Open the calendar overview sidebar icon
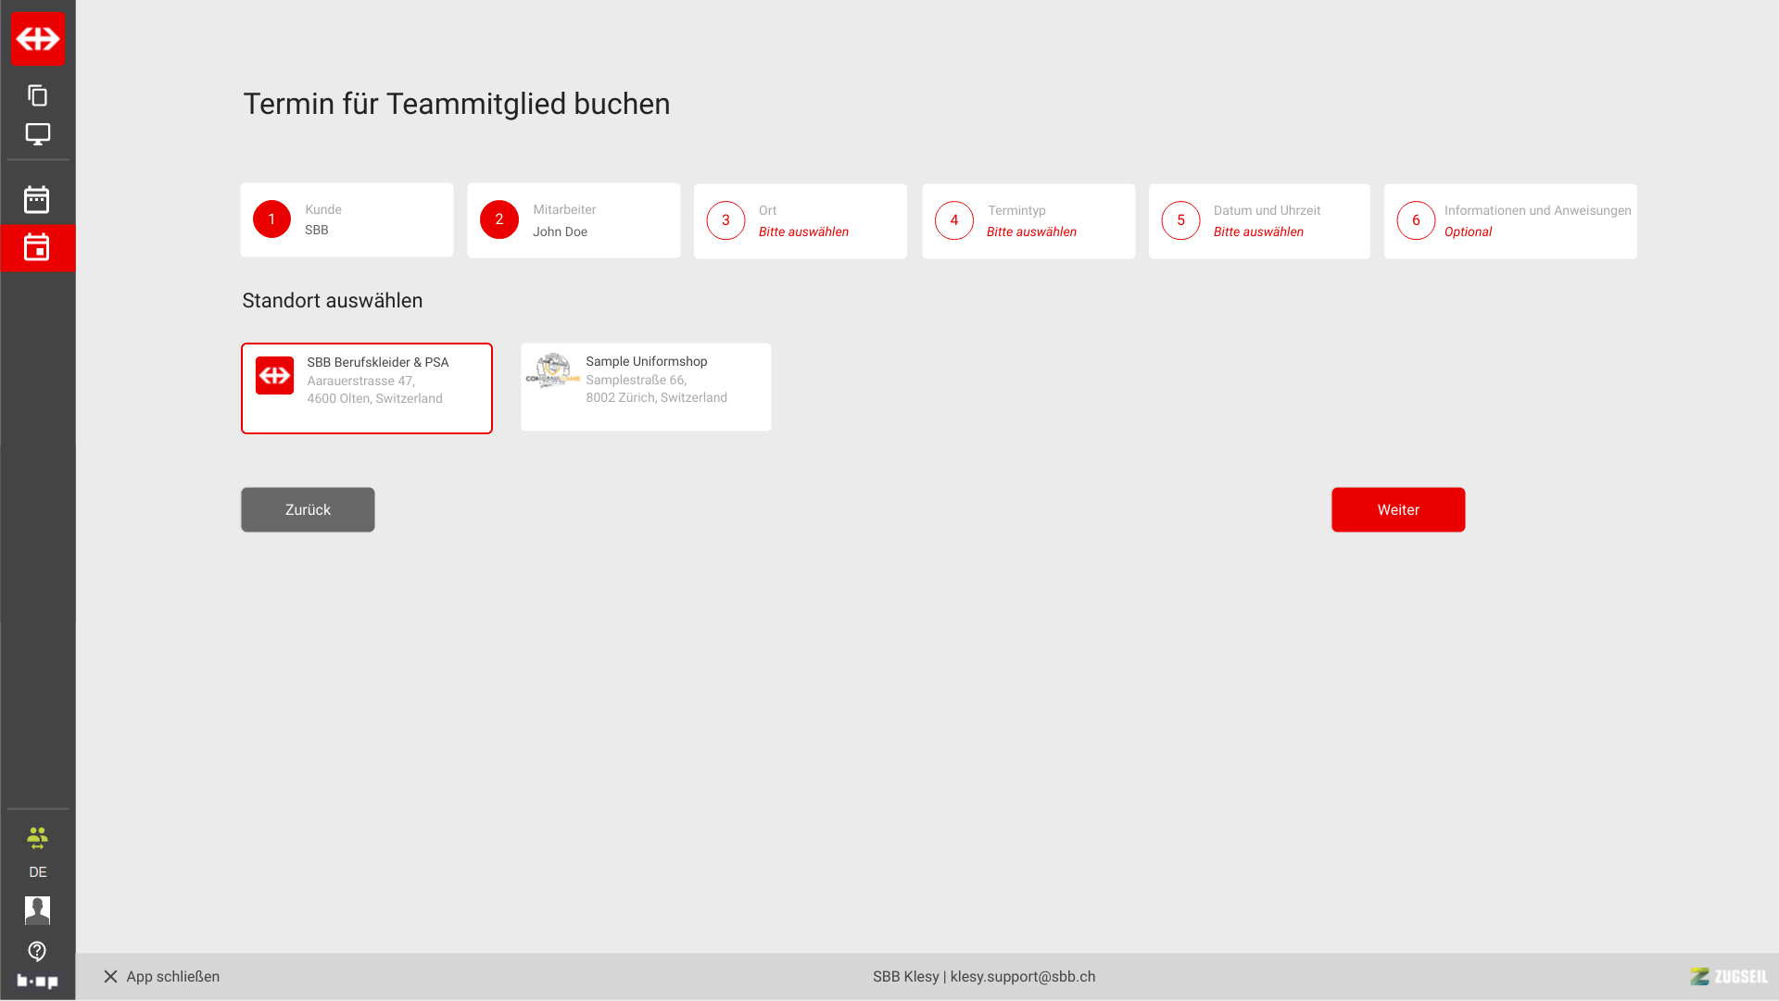 (37, 199)
